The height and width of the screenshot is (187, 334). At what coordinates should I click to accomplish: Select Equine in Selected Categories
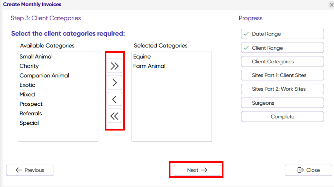tap(142, 56)
